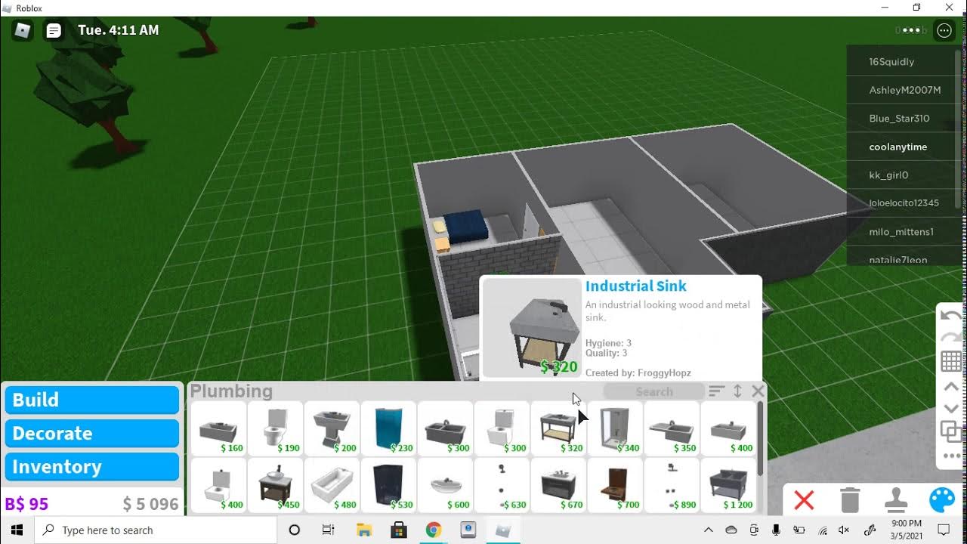The width and height of the screenshot is (967, 544).
Task: Click the taskbar search box
Action: [x=156, y=530]
